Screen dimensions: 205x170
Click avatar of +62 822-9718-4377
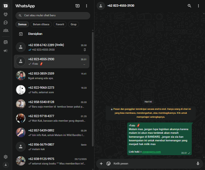[x=20, y=118]
